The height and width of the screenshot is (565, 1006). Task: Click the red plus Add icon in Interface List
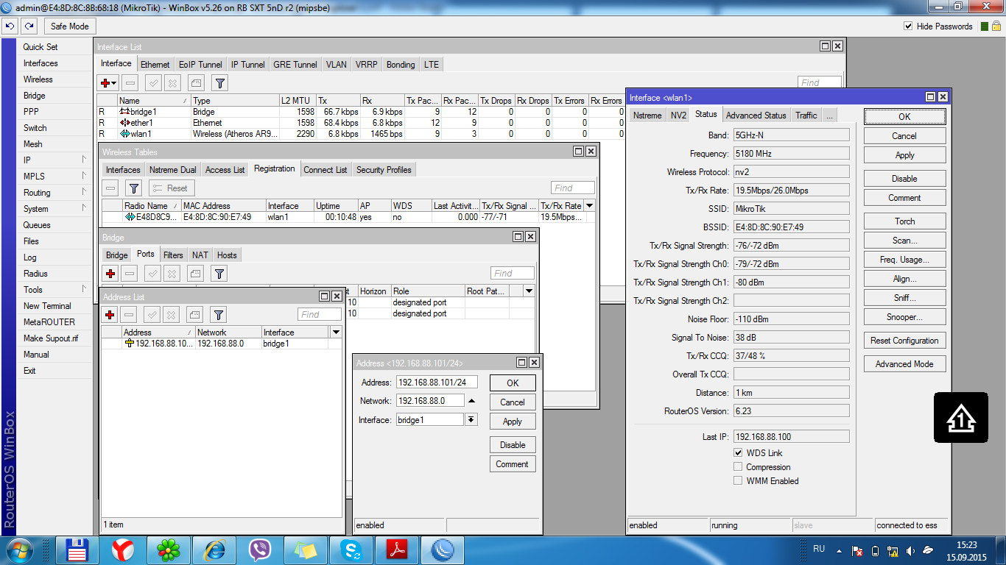coord(108,83)
